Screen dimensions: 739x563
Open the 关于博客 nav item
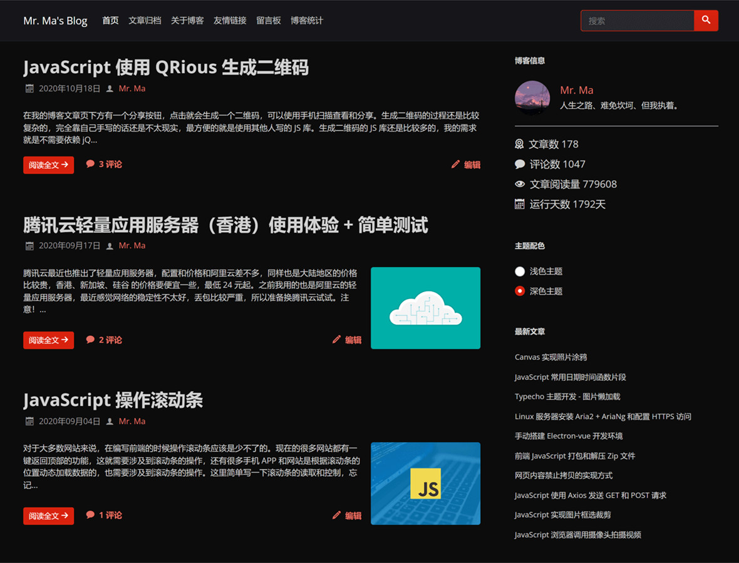pyautogui.click(x=187, y=20)
